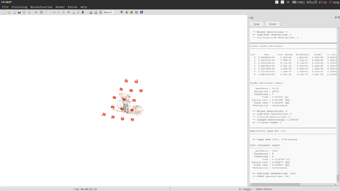Click the Import model toolbar icon
340x191 pixels.
pyautogui.click(x=24, y=12)
